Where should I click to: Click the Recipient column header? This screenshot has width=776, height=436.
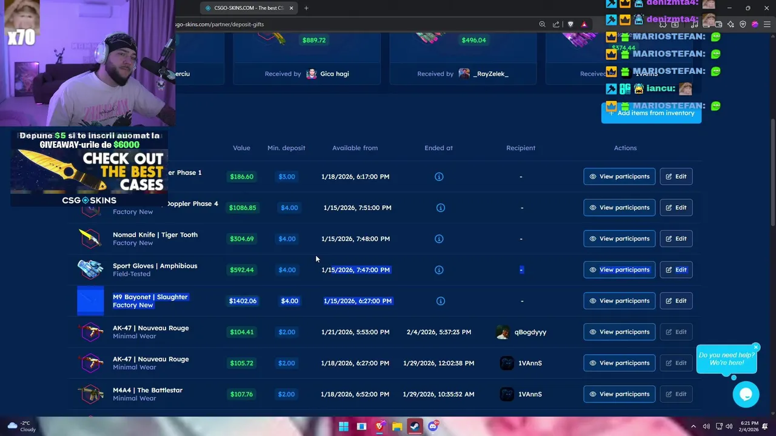(x=521, y=148)
